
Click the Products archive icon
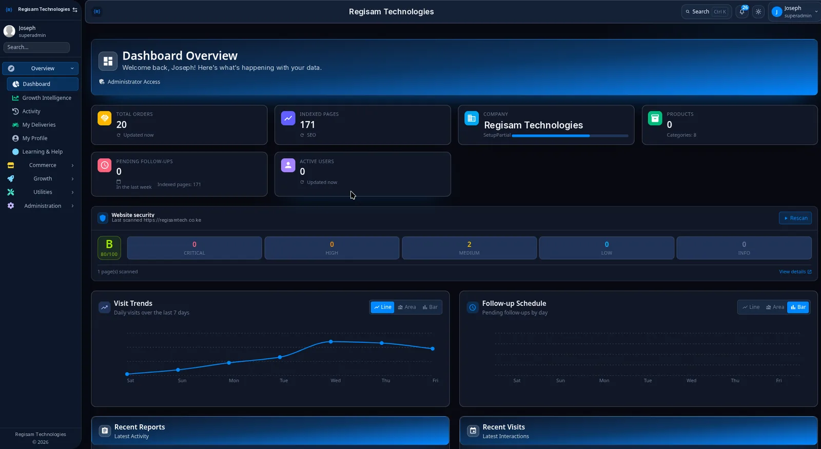tap(655, 118)
